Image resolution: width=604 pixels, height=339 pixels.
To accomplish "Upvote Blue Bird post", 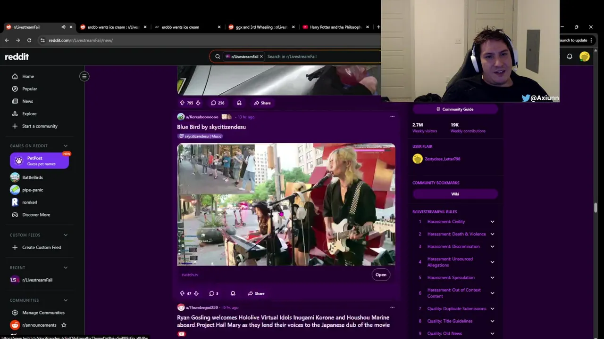I will (x=182, y=293).
